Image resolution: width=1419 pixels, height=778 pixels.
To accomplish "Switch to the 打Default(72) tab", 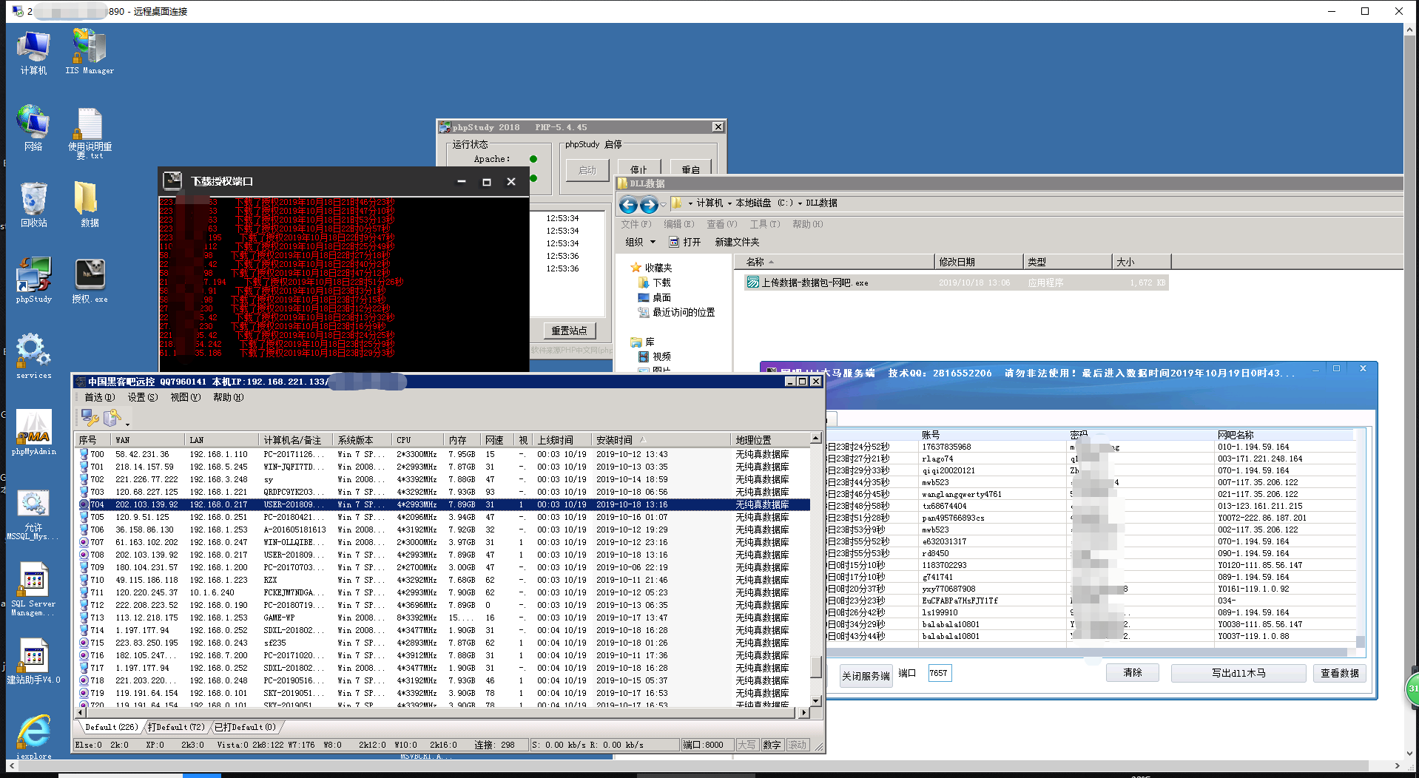I will (176, 727).
